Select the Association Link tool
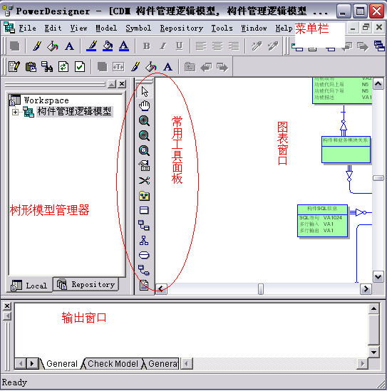 (144, 270)
